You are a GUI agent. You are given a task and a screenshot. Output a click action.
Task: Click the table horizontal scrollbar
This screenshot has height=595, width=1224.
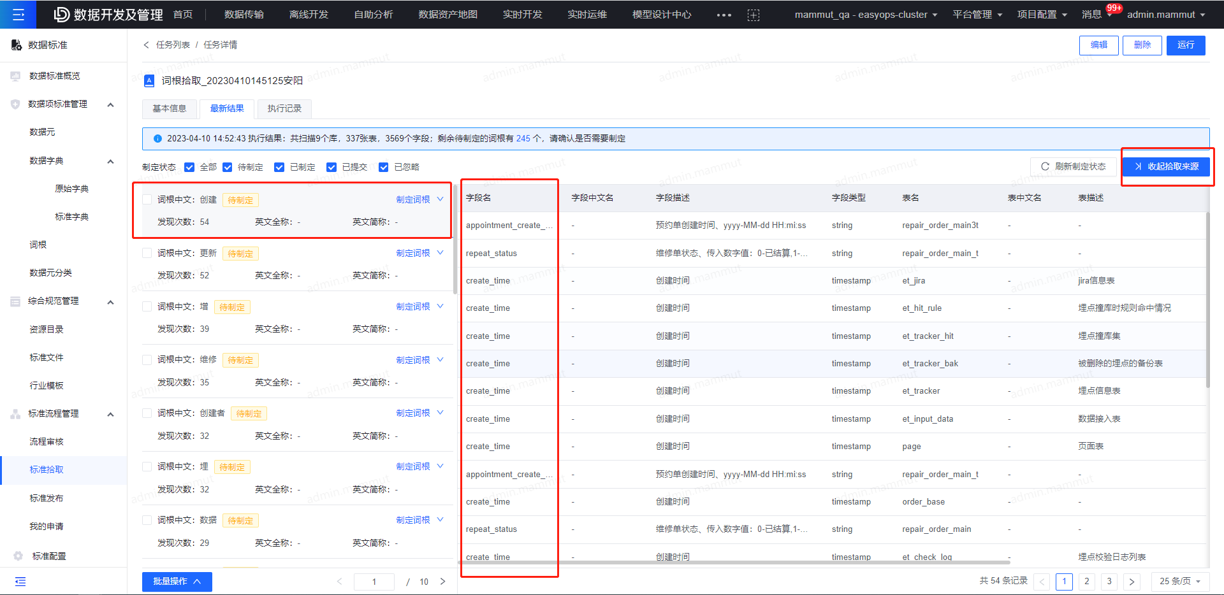point(734,563)
